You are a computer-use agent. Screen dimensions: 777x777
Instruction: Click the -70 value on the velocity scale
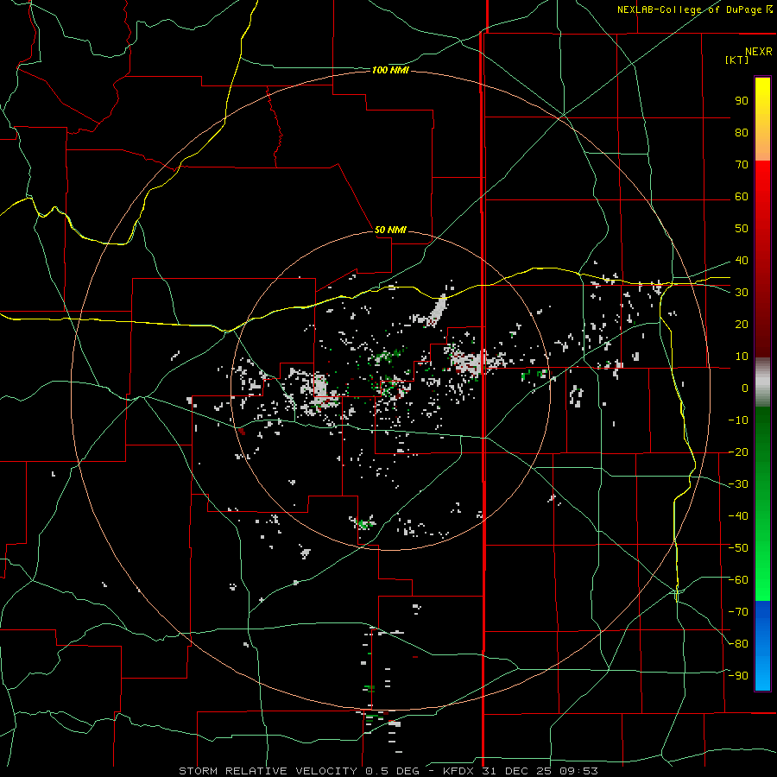738,612
